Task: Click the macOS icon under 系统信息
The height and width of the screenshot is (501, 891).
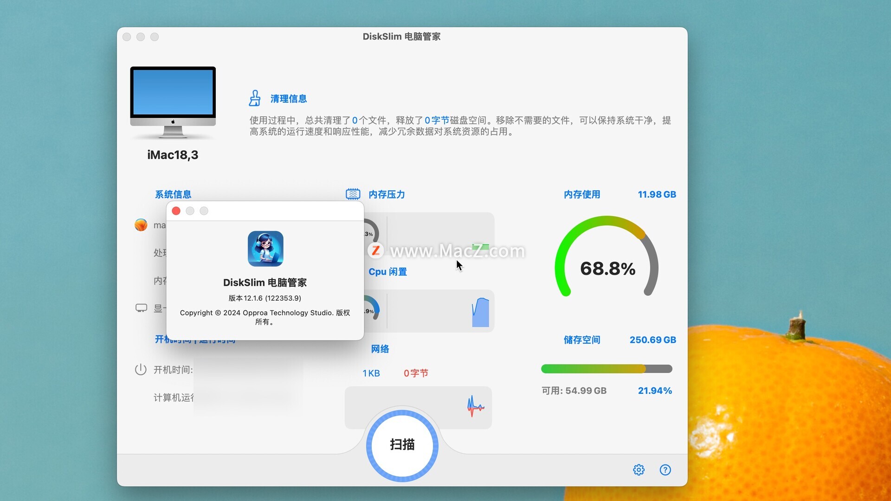Action: 141,225
